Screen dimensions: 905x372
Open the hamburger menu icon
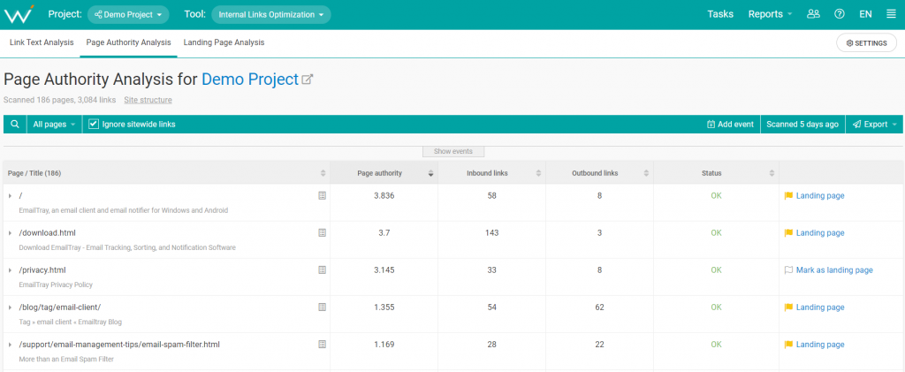[891, 14]
